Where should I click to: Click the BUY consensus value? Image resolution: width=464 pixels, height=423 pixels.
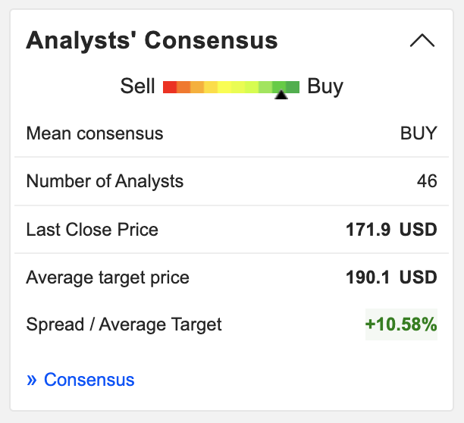click(x=419, y=133)
